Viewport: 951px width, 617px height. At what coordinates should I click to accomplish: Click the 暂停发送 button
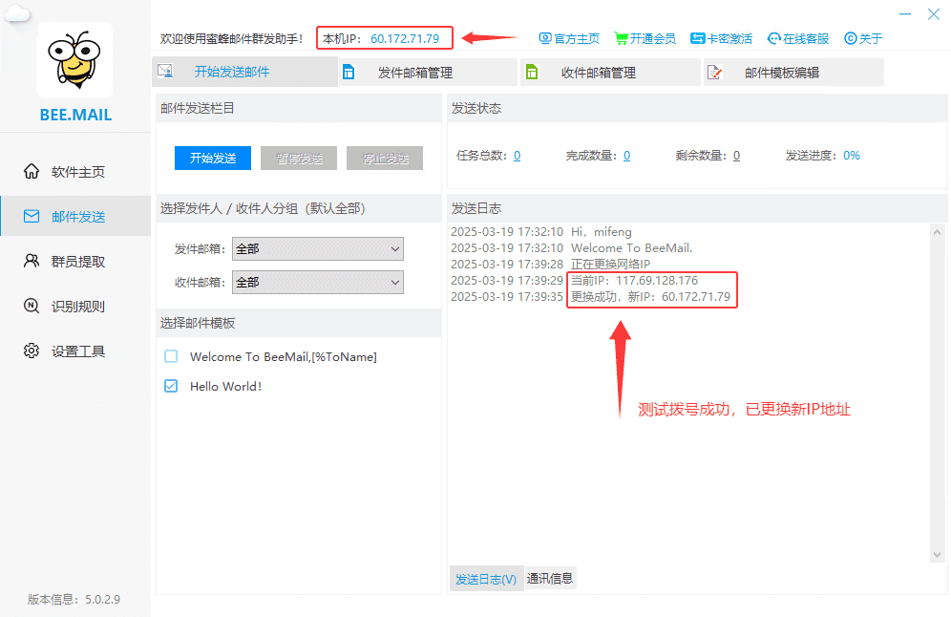point(299,159)
